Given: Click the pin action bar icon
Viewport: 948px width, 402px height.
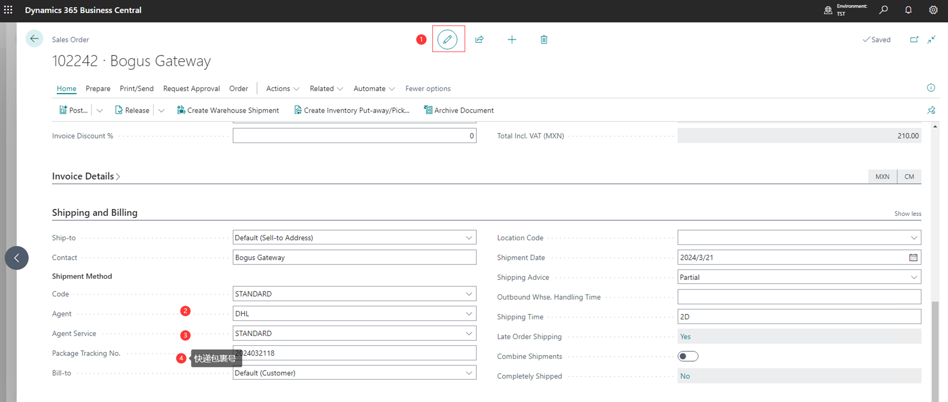Looking at the screenshot, I should pos(931,110).
